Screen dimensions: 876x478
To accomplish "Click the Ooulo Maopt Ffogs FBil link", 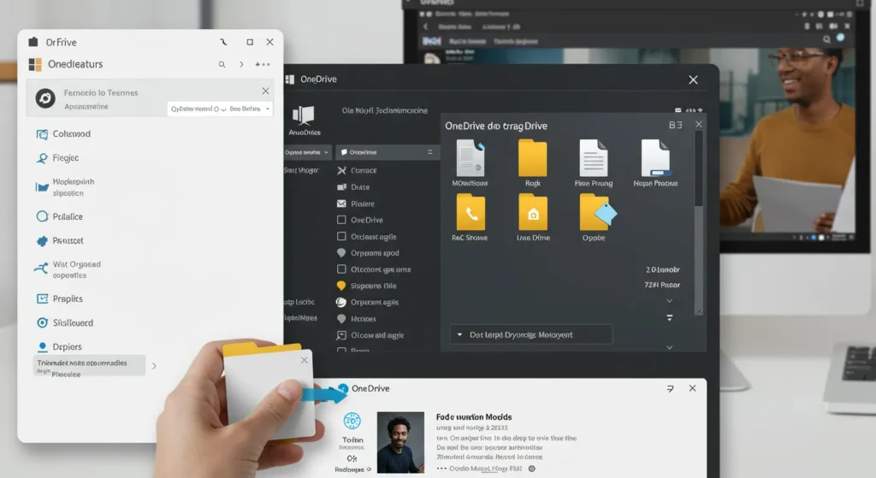I will (x=486, y=469).
